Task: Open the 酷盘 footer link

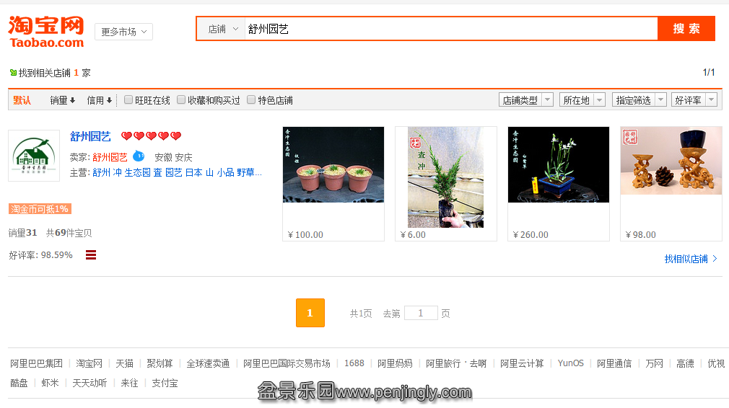Action: 19,383
